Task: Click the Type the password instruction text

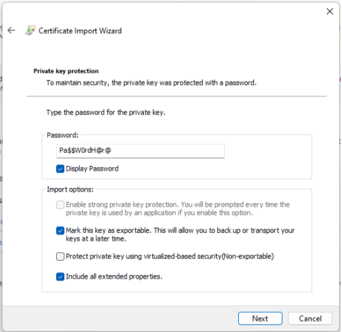Action: pyautogui.click(x=106, y=113)
